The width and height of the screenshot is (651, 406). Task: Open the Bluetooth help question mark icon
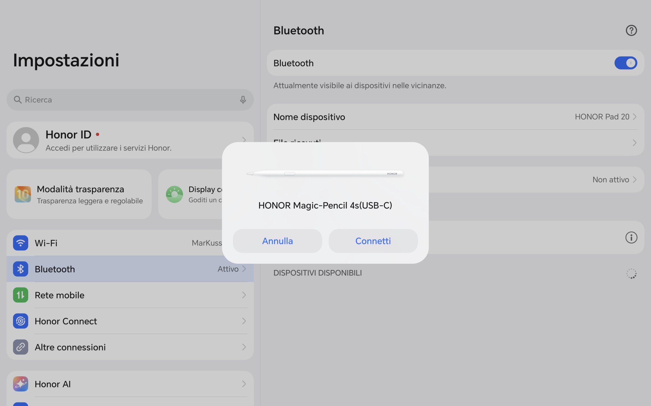(x=631, y=30)
